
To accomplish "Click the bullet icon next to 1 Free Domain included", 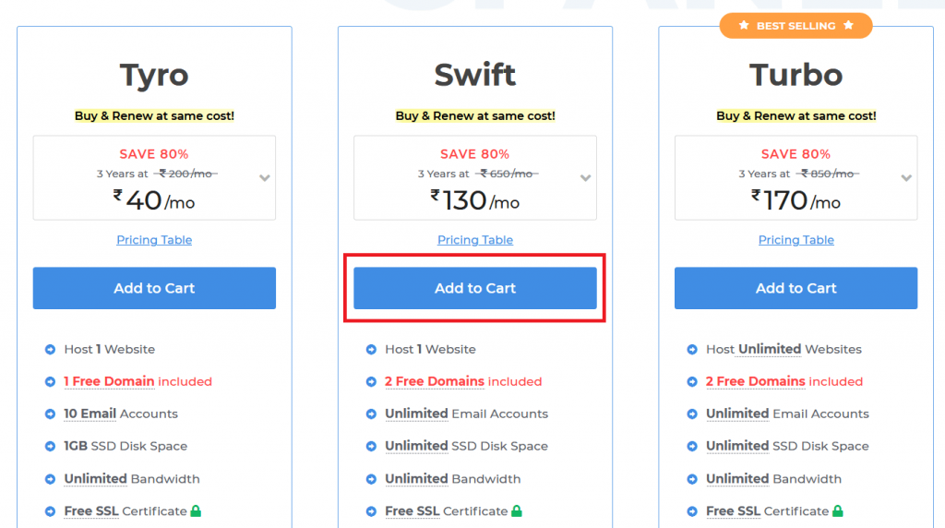I will click(x=50, y=381).
